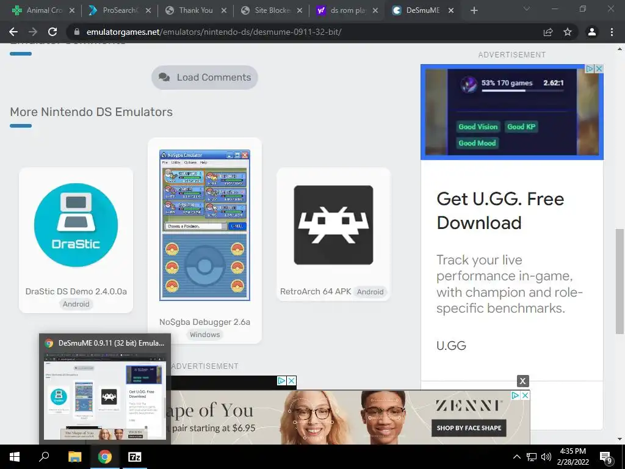The width and height of the screenshot is (625, 469).
Task: Close the DeSmuME tab
Action: (451, 11)
